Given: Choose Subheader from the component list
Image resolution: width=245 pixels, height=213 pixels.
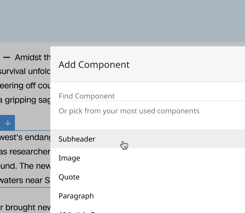Looking at the screenshot, I should point(148,139).
